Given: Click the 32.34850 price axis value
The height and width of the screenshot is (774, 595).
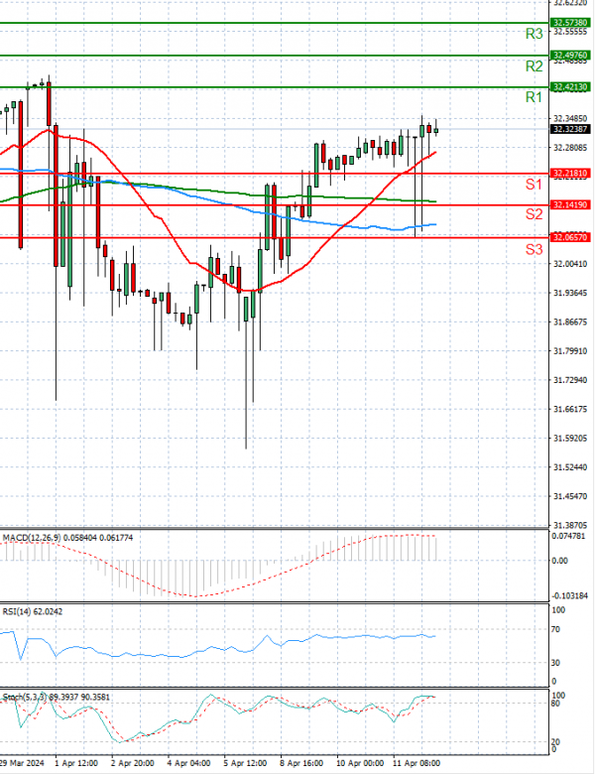Looking at the screenshot, I should (x=570, y=118).
